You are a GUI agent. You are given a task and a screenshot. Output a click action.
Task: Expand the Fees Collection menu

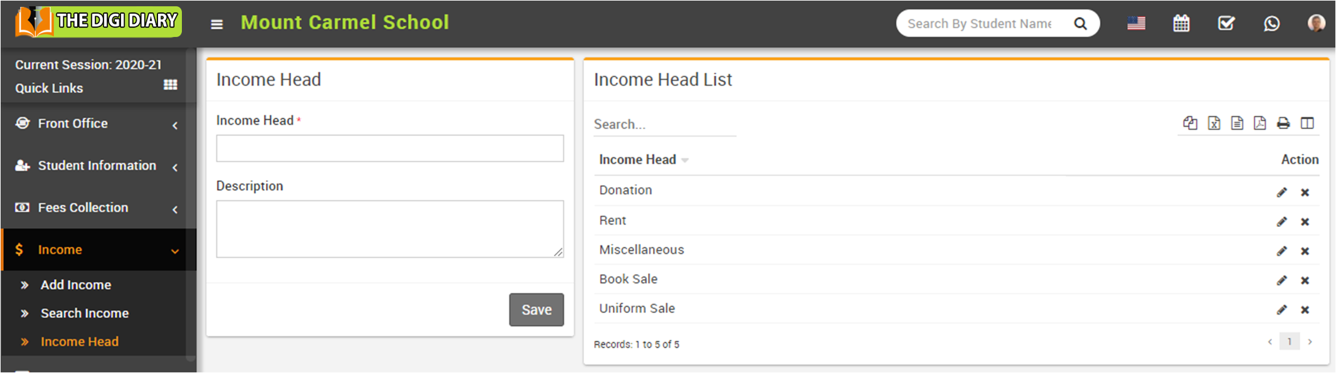point(98,208)
